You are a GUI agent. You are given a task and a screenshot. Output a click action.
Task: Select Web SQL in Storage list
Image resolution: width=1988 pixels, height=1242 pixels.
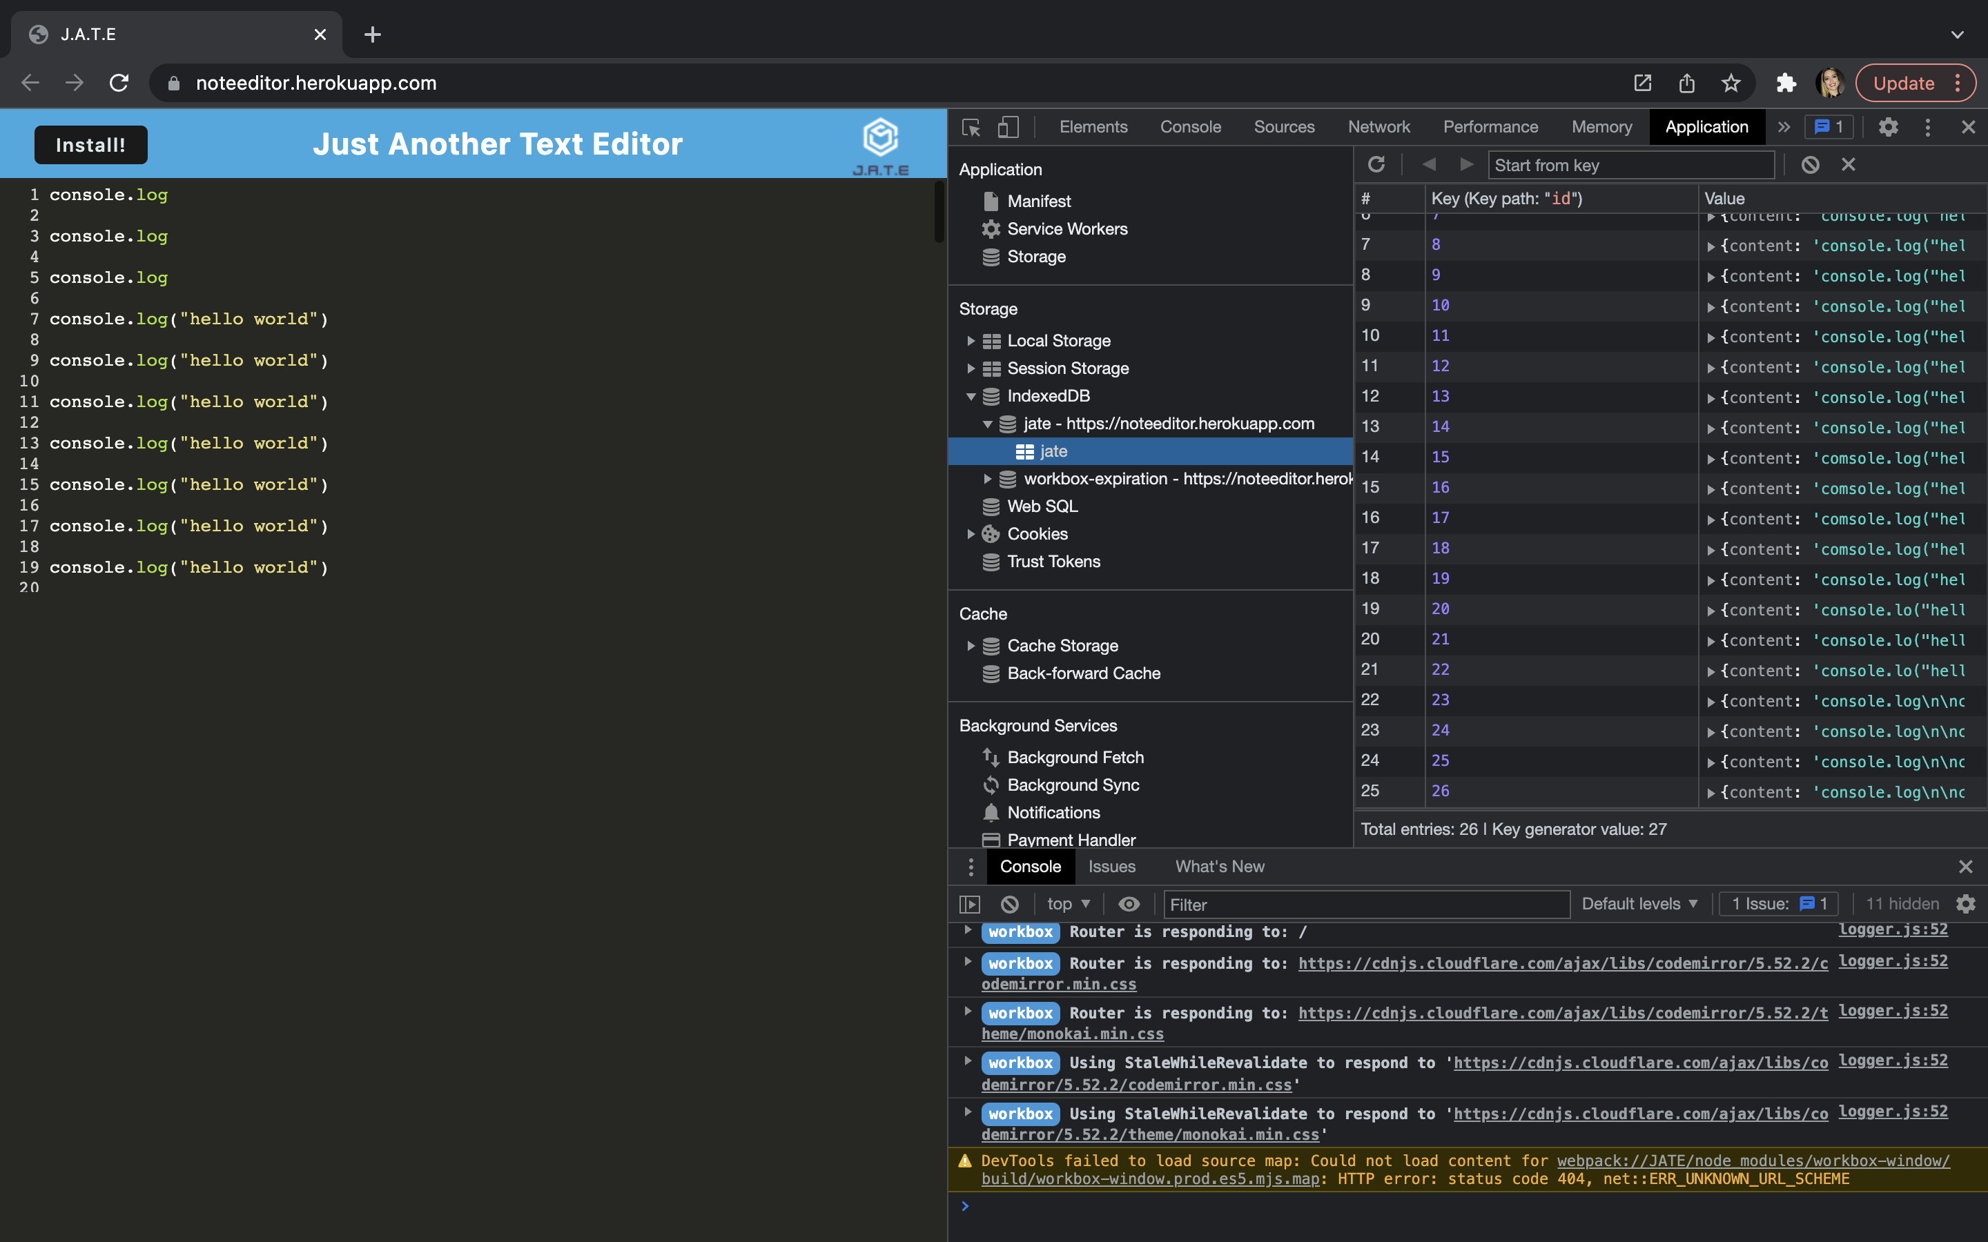pyautogui.click(x=1042, y=507)
